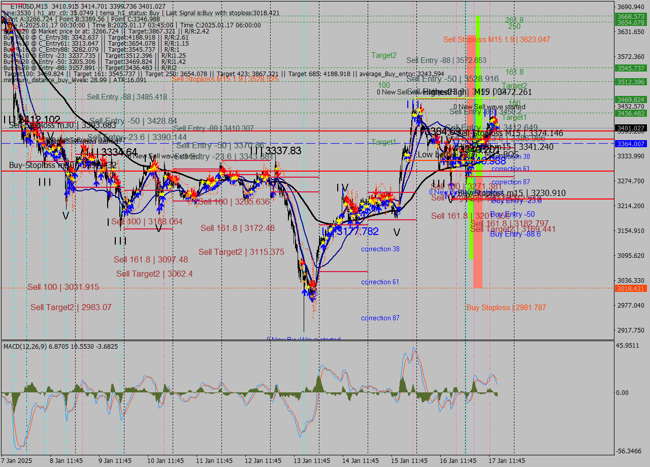Select Sell Target2 | 3062.4 label

pyautogui.click(x=154, y=274)
